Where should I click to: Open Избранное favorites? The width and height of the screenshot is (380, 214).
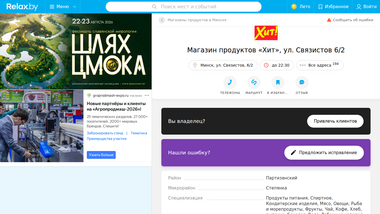coord(333,7)
